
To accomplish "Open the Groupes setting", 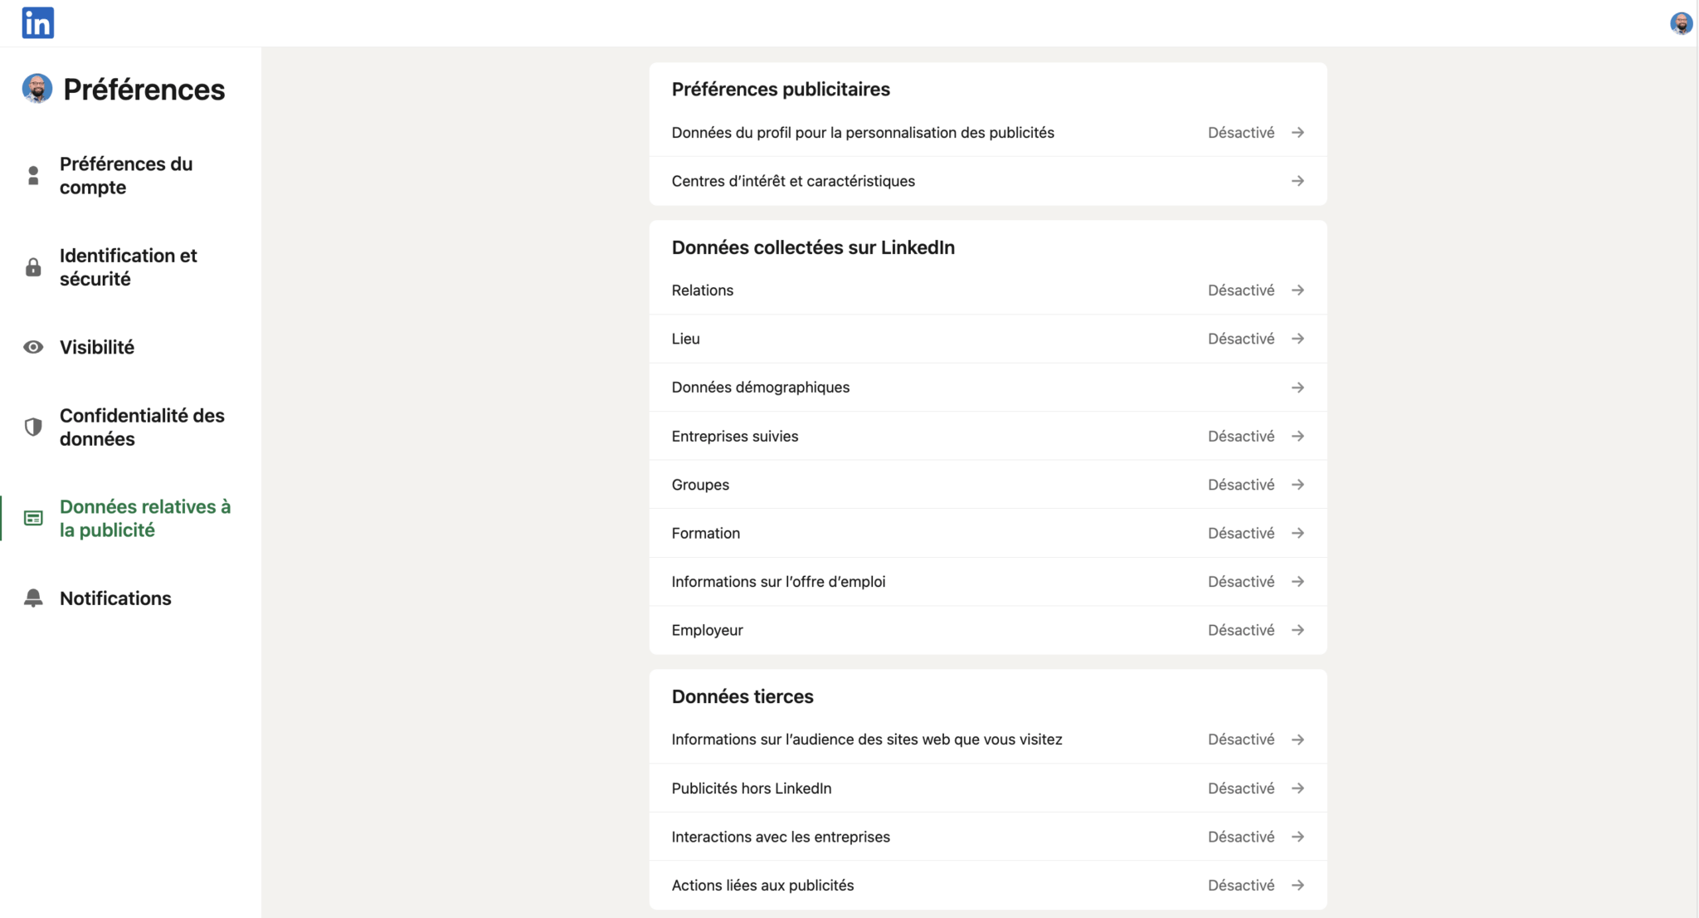I will point(988,485).
